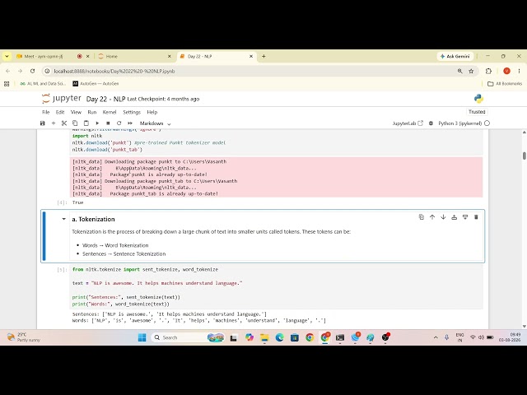Click the Jupyter logo
Image resolution: width=527 pixels, height=395 pixels.
[61, 99]
